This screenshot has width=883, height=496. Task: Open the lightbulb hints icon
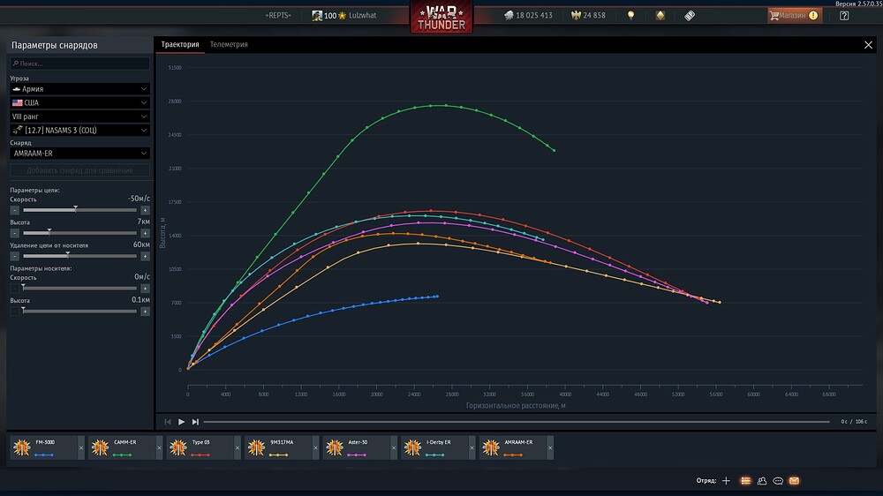click(x=630, y=15)
